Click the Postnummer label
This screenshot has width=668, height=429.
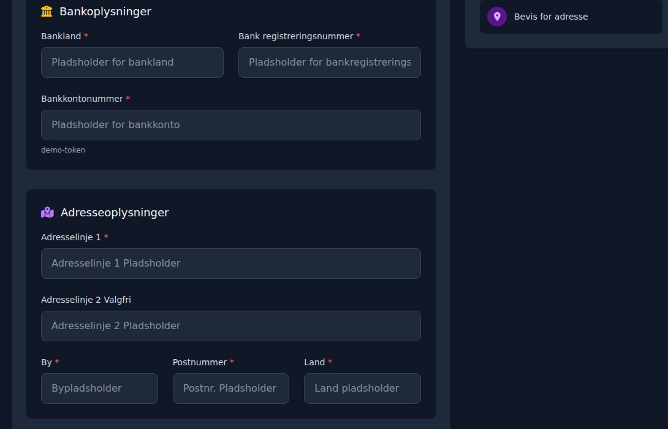pos(200,363)
